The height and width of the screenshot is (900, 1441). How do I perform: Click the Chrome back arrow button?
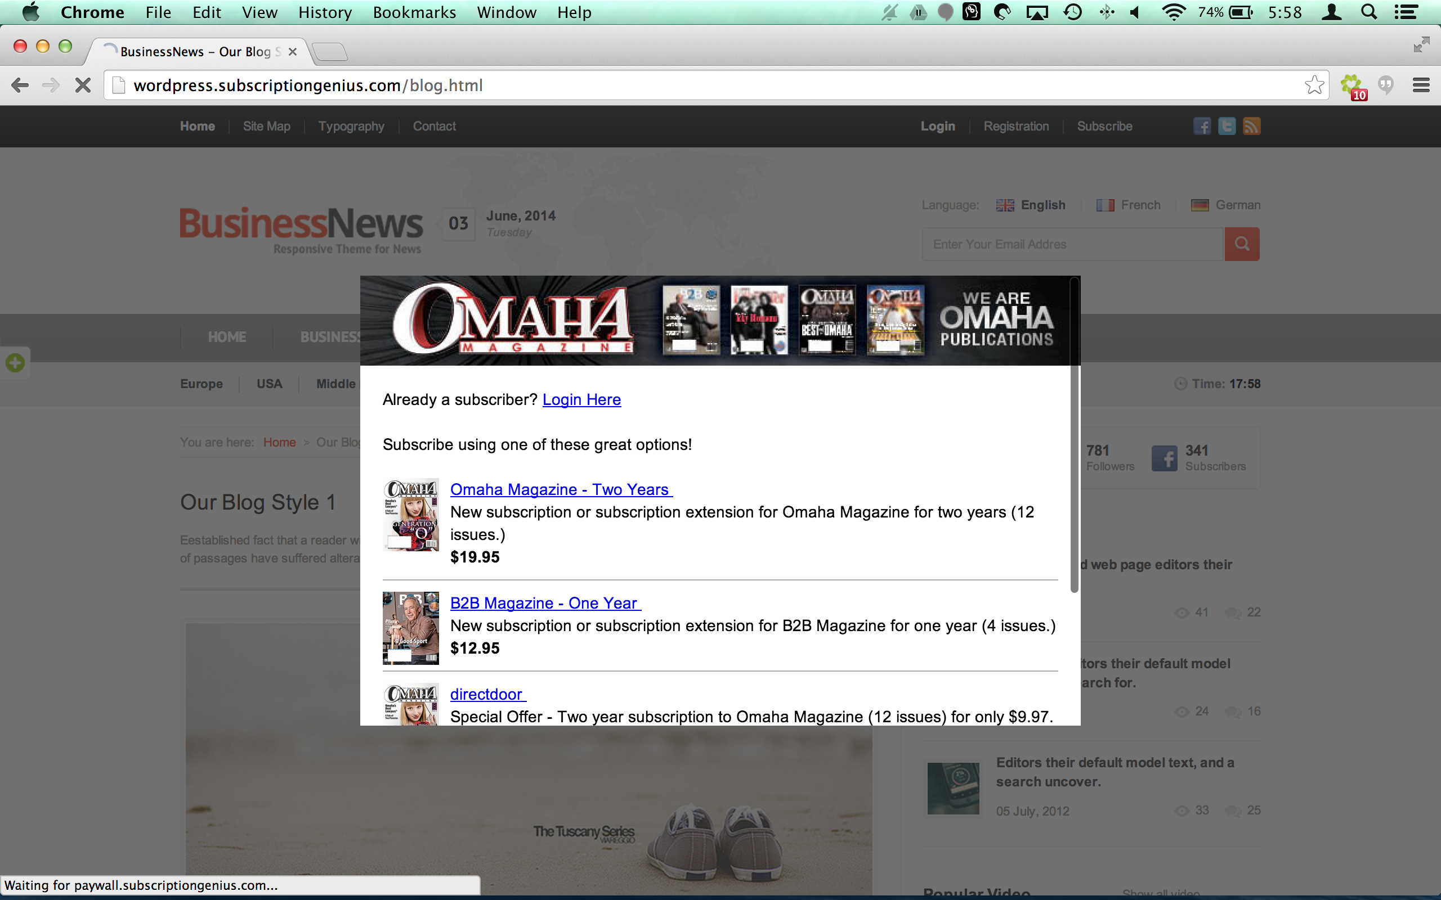[20, 85]
